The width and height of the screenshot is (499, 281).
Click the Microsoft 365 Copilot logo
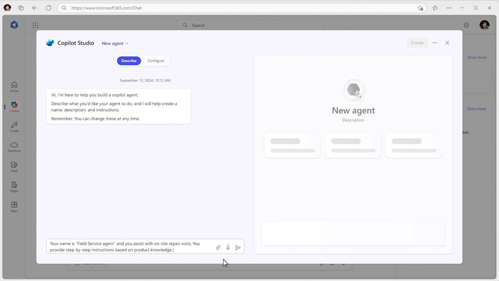coord(14,25)
